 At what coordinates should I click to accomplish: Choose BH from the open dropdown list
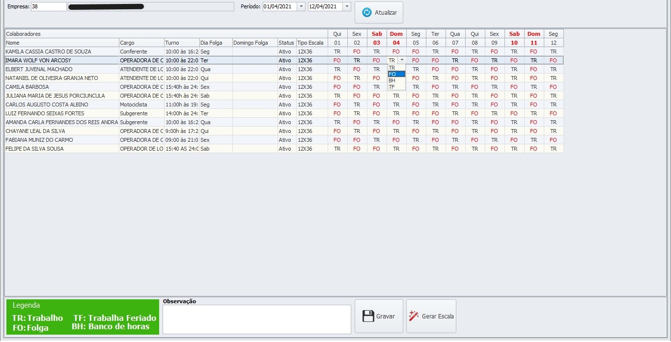coord(396,80)
